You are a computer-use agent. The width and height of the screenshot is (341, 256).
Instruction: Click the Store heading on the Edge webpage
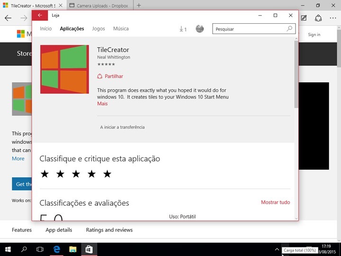click(24, 53)
